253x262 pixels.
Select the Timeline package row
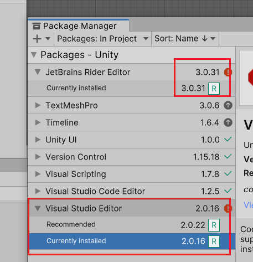pyautogui.click(x=132, y=122)
